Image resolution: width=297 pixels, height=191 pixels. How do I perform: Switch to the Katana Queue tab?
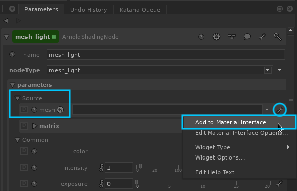140,10
